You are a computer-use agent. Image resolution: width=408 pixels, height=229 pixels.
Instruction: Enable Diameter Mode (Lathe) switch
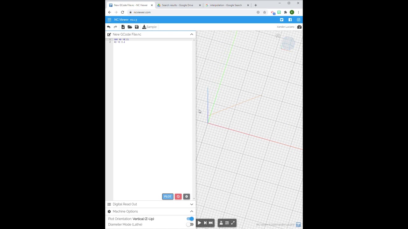(x=190, y=225)
